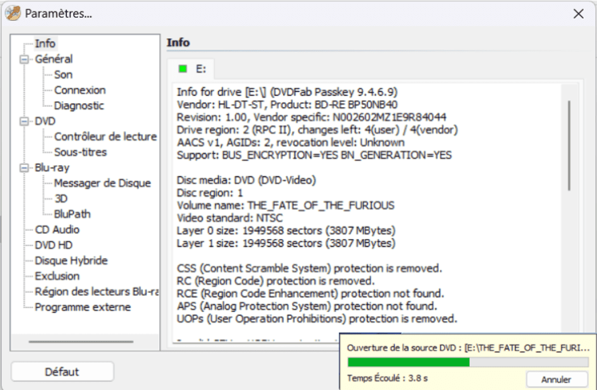The width and height of the screenshot is (597, 390).
Task: Click the 'APS (Analog Protection System)' line
Action: tap(307, 306)
